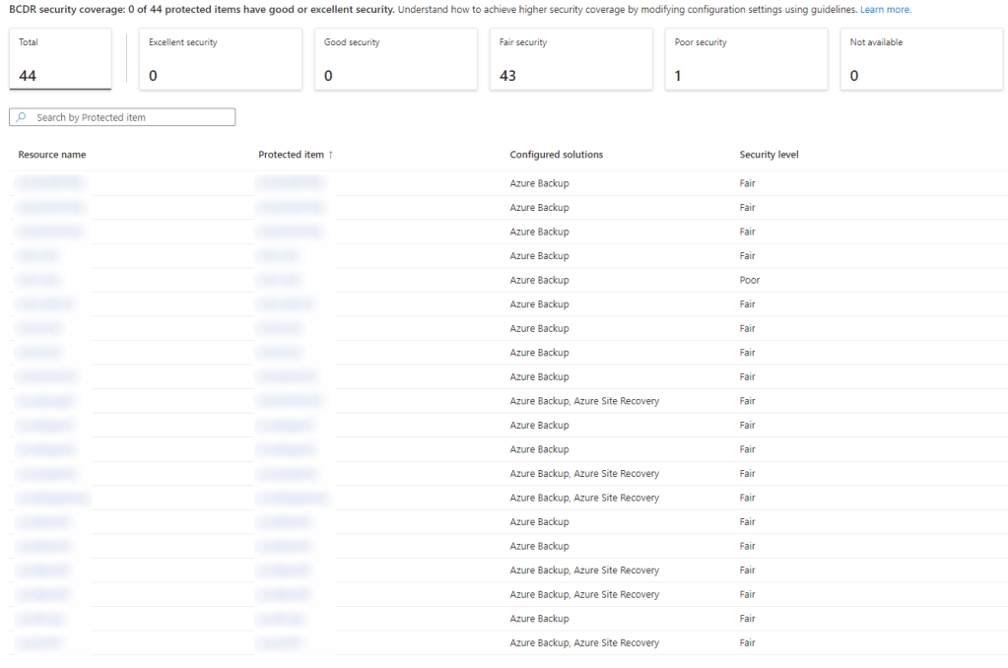
Task: Click the Protected item sort arrow
Action: pos(331,155)
